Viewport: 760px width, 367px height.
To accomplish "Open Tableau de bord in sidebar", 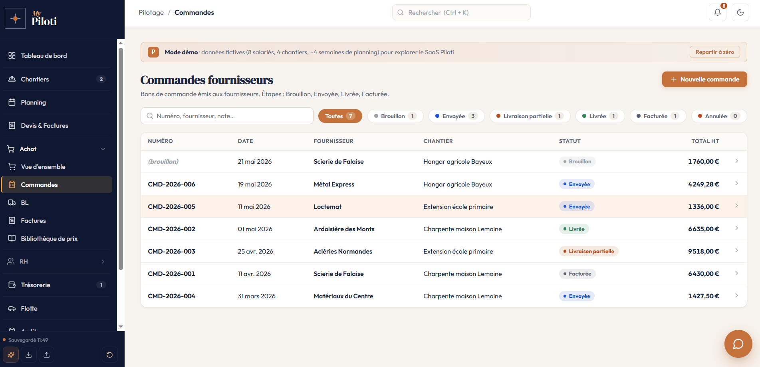I will [x=57, y=56].
